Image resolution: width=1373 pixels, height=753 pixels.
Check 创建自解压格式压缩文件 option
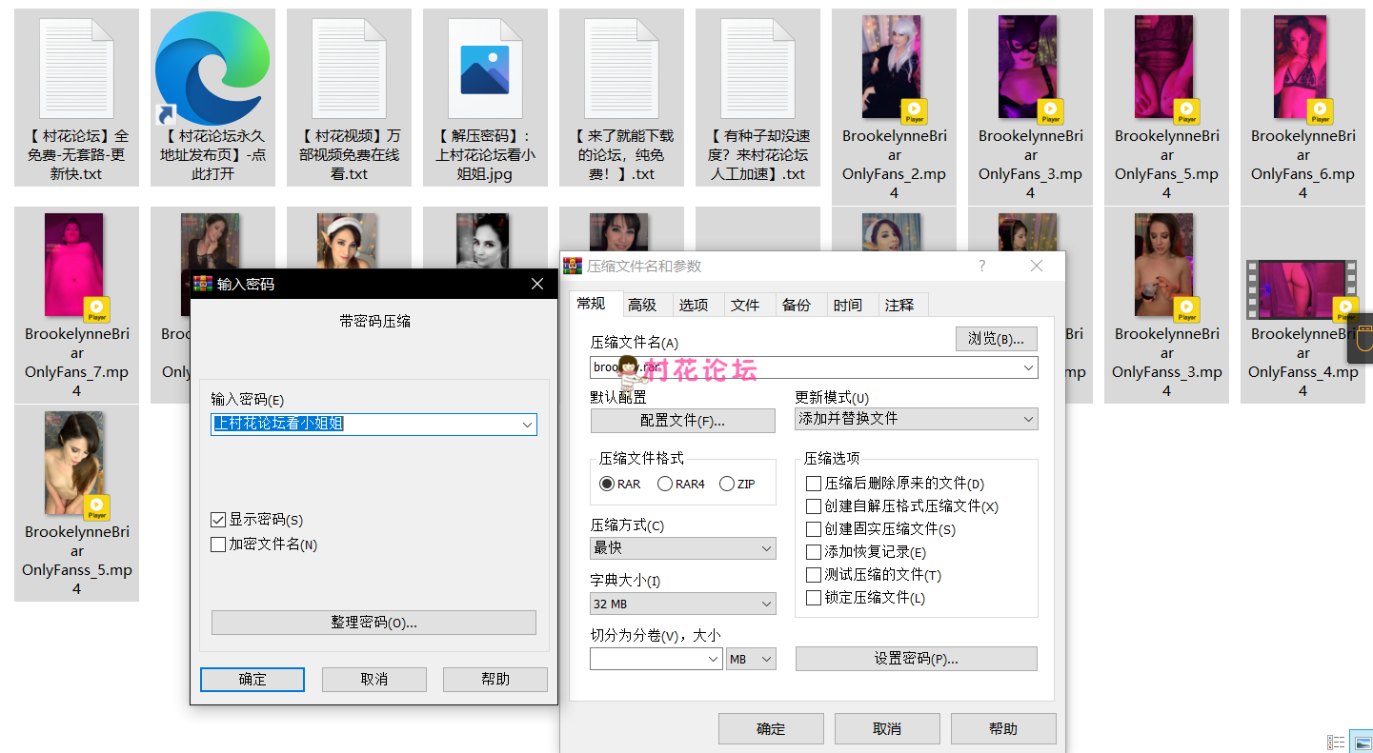coord(815,505)
